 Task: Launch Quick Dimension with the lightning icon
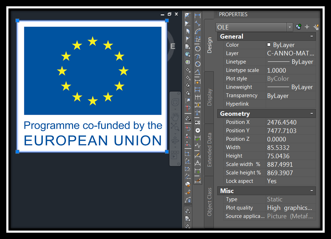pos(198,81)
